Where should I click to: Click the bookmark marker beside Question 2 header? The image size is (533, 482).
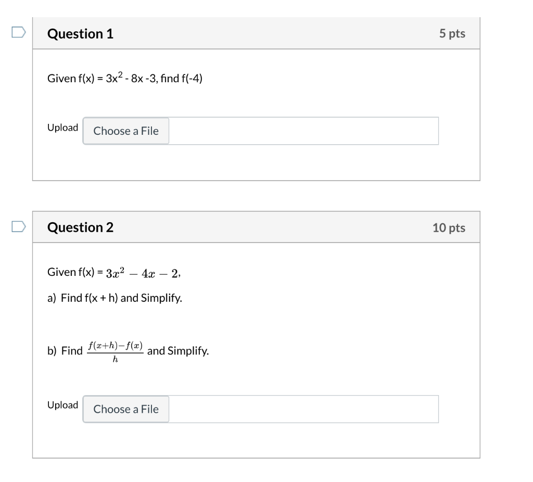click(x=19, y=227)
